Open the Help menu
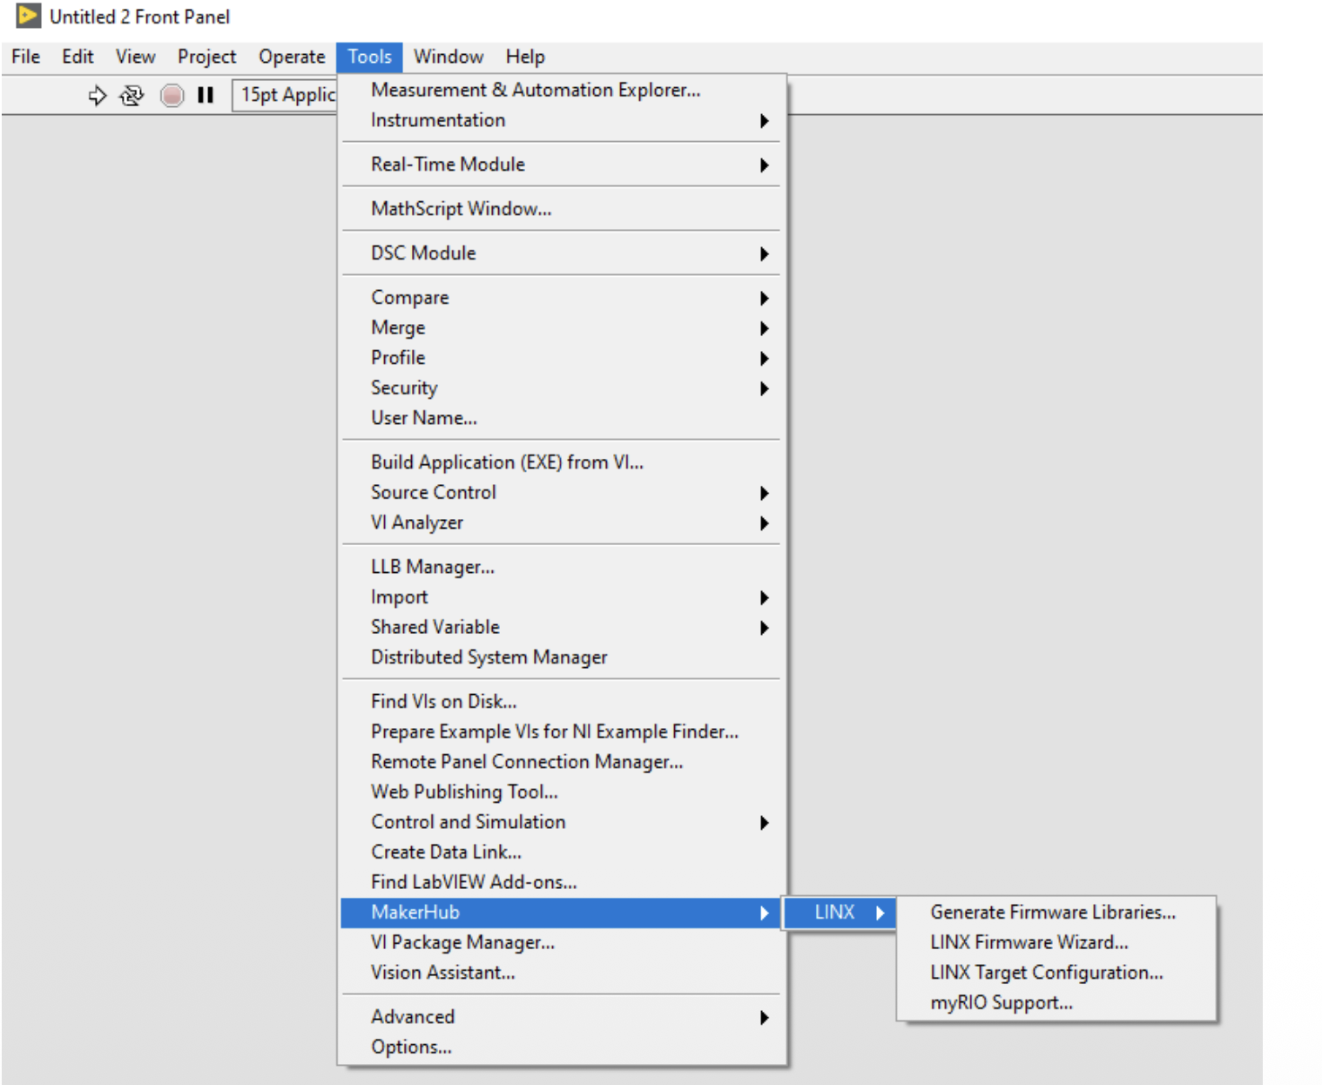 click(525, 57)
